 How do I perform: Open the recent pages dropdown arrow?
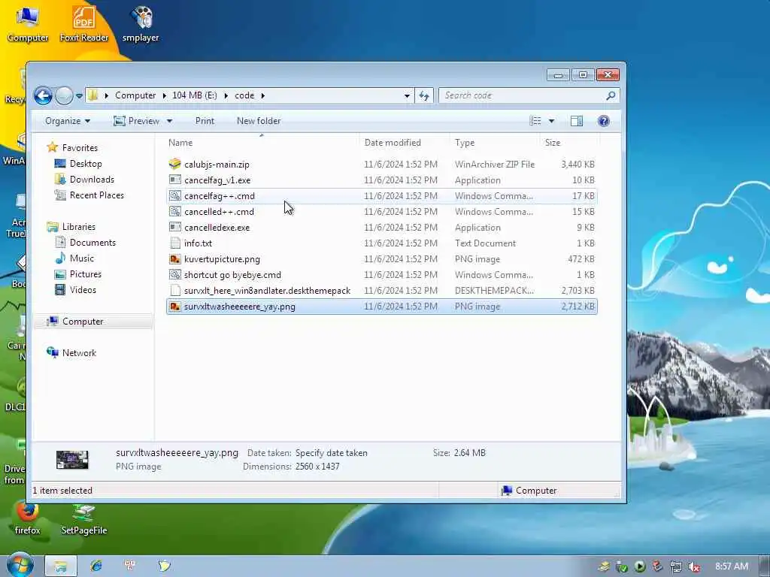coord(79,95)
